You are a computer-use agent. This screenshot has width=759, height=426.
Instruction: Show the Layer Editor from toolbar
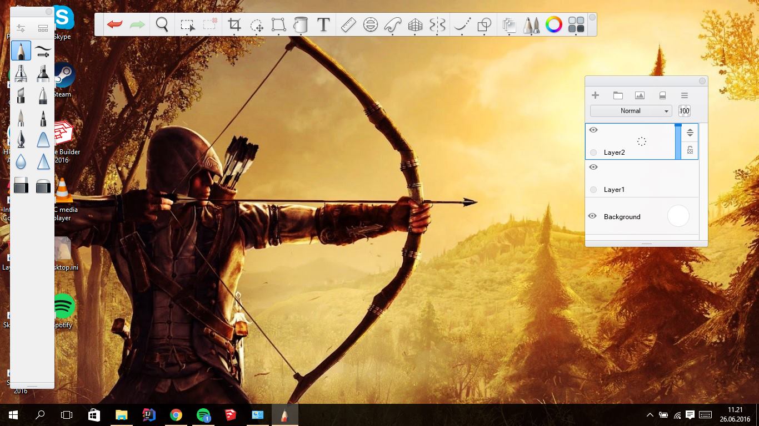point(509,25)
